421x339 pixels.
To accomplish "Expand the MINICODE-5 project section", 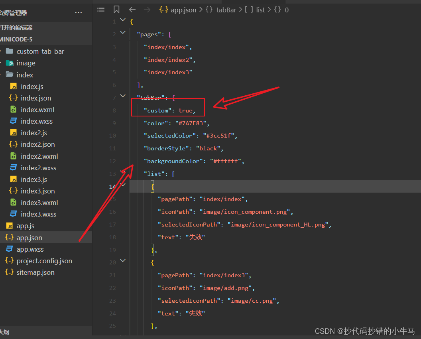I will (46, 39).
